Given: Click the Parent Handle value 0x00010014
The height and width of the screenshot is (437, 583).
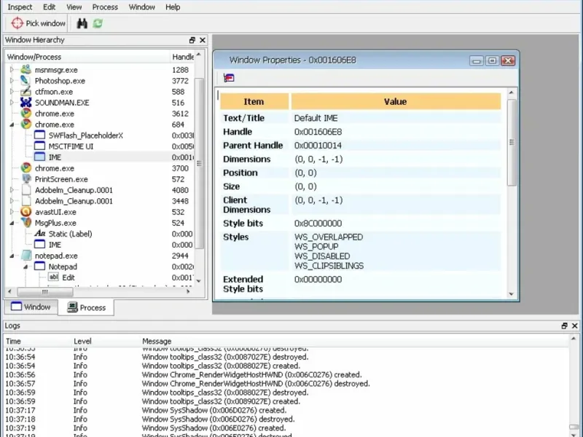Looking at the screenshot, I should pos(318,146).
